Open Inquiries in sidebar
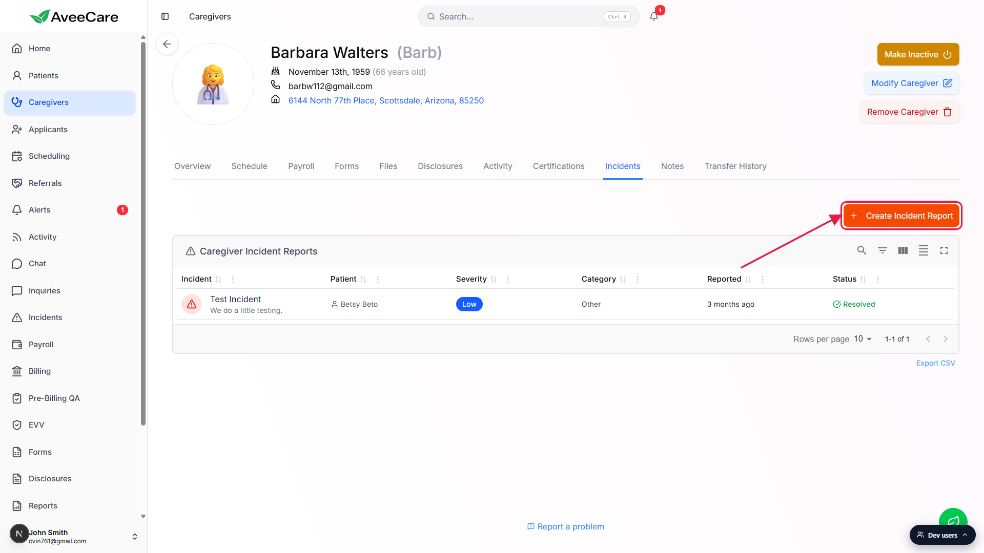The image size is (984, 553). 70,291
